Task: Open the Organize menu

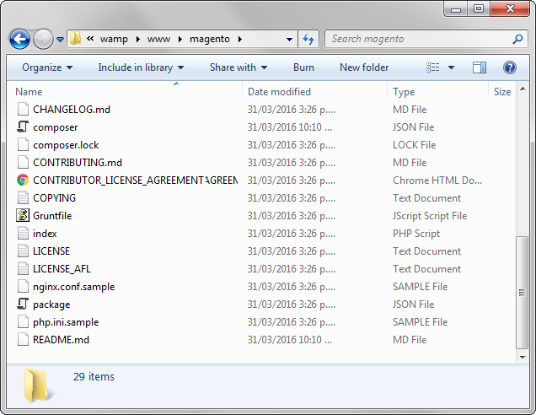Action: click(47, 67)
